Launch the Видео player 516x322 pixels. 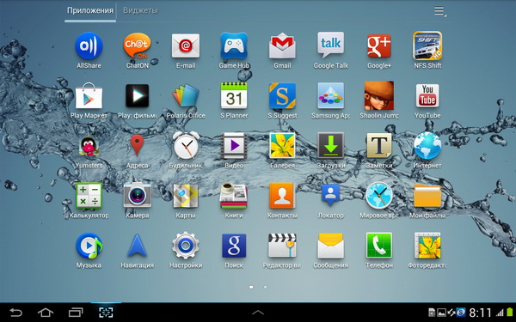coord(234,146)
